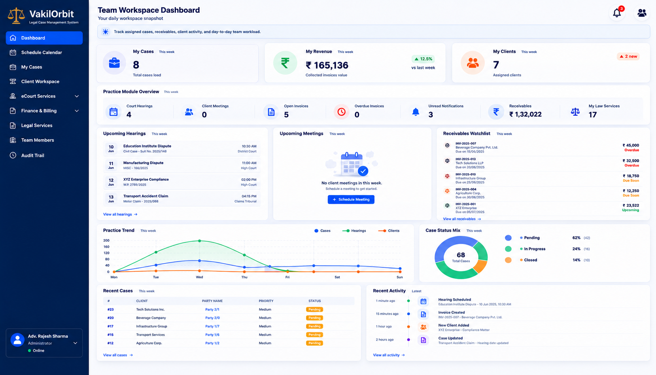Click the Adv. Rajesh Sharma avatar
Screen dimensions: 656x375
point(17,339)
